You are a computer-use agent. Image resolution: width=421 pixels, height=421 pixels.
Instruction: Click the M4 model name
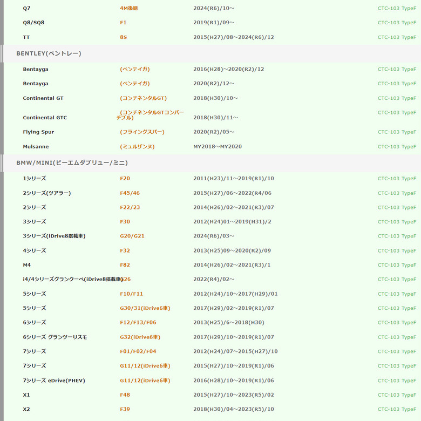point(27,265)
